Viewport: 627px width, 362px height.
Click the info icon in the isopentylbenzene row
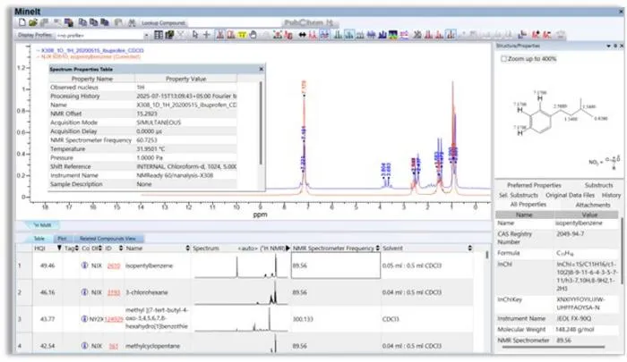point(84,265)
